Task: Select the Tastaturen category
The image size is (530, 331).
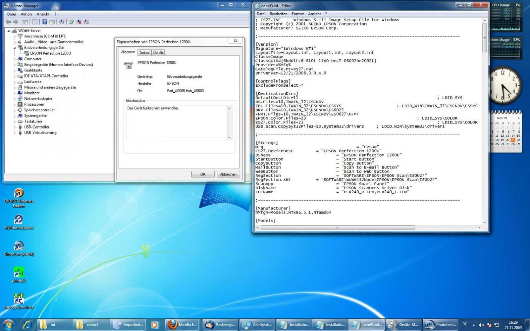Action: (33, 121)
